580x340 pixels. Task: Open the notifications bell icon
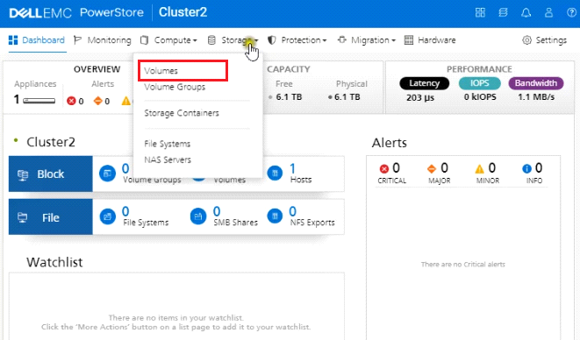pyautogui.click(x=526, y=12)
